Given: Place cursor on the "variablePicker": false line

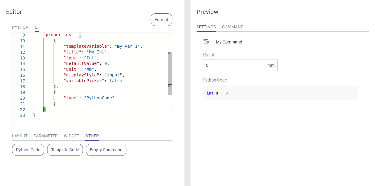Looking at the screenshot, I should (93, 81).
